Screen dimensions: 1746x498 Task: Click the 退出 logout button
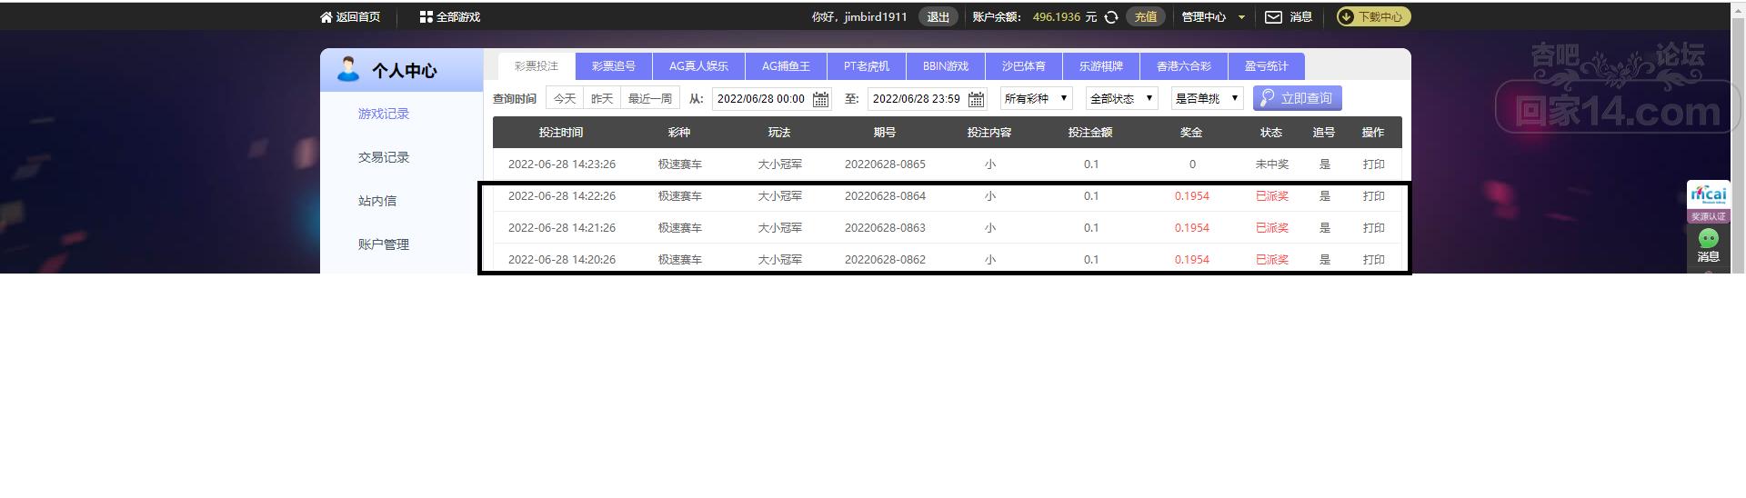click(x=938, y=17)
